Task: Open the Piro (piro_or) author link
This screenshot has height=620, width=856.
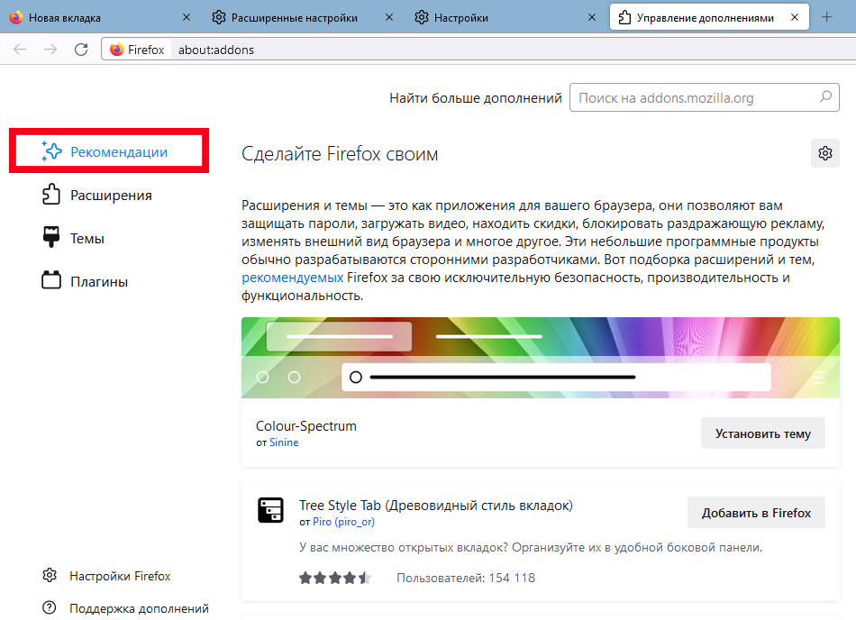Action: (343, 521)
